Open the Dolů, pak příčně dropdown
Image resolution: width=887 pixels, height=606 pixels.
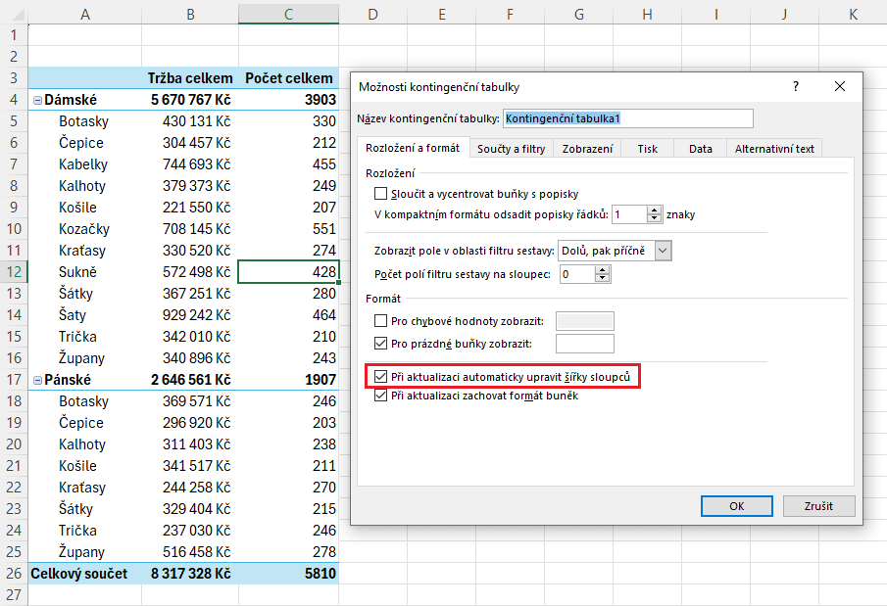point(663,251)
